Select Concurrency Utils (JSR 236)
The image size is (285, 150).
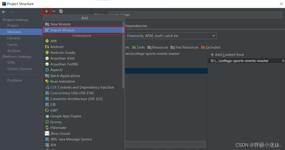[84, 93]
